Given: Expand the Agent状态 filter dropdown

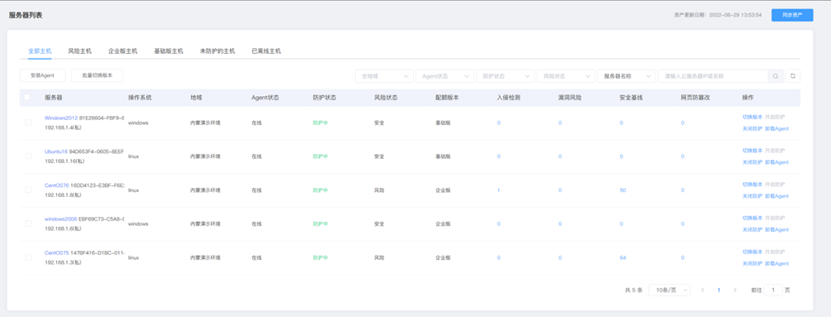Looking at the screenshot, I should pyautogui.click(x=444, y=76).
